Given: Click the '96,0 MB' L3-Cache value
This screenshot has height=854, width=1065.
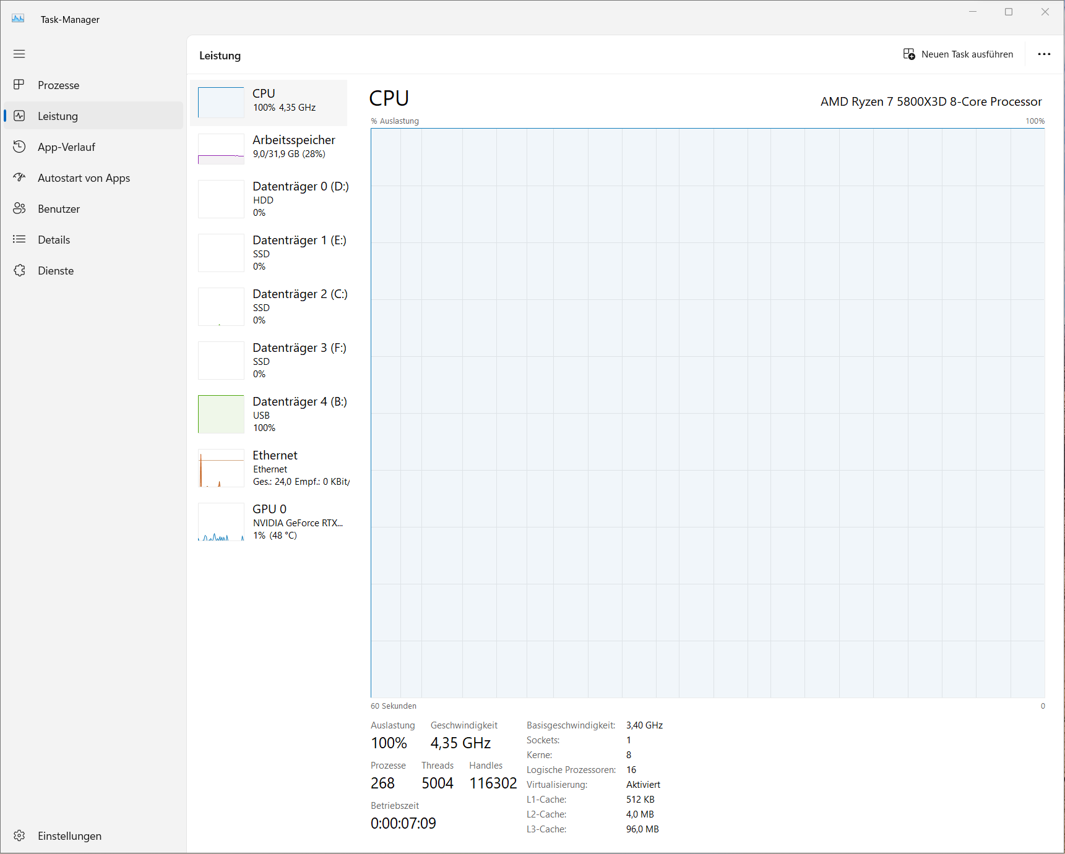Looking at the screenshot, I should tap(642, 829).
